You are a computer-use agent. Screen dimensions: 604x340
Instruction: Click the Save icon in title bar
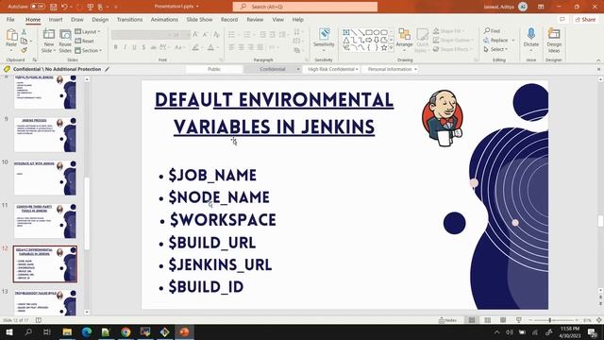tap(53, 7)
